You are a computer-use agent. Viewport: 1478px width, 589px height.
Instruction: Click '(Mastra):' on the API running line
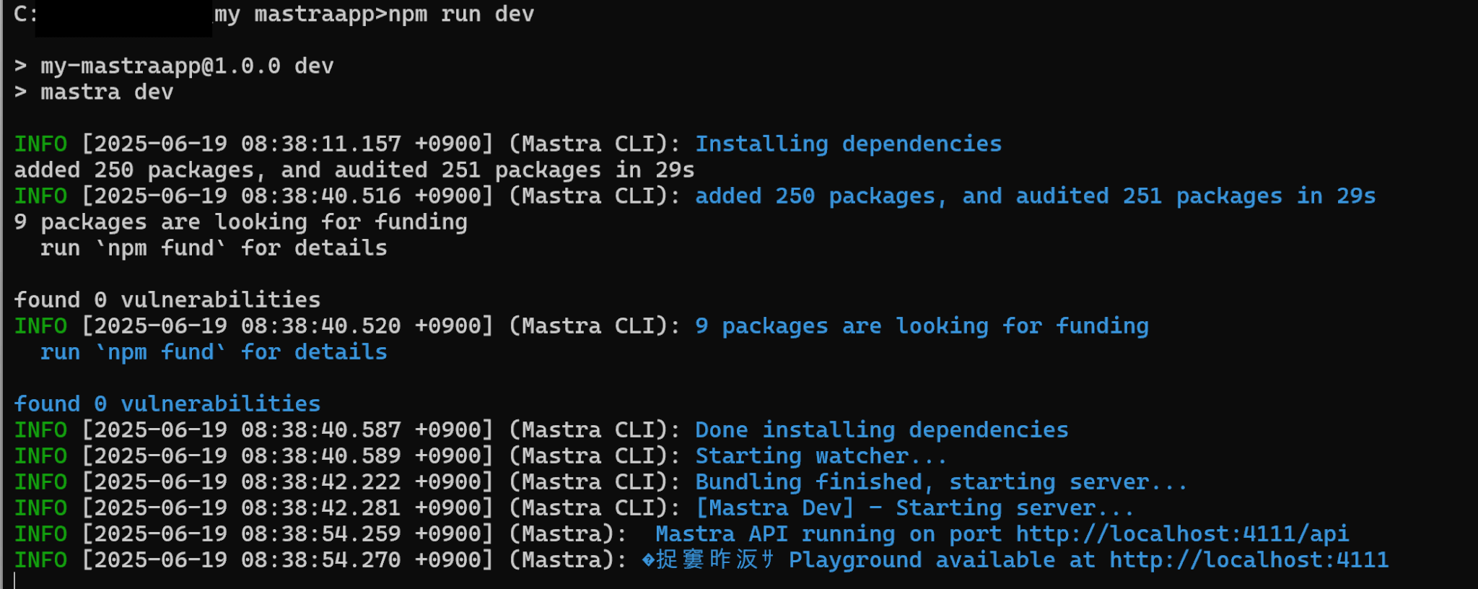tap(568, 534)
